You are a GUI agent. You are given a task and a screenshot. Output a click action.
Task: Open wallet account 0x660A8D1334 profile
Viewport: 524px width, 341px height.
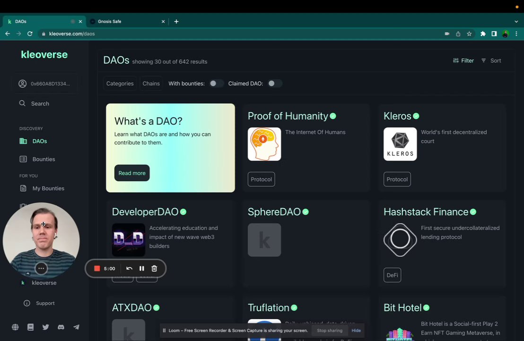(x=44, y=84)
